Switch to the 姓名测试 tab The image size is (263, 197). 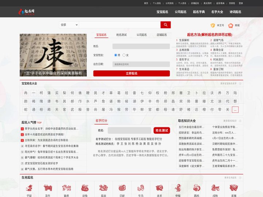[121, 35]
